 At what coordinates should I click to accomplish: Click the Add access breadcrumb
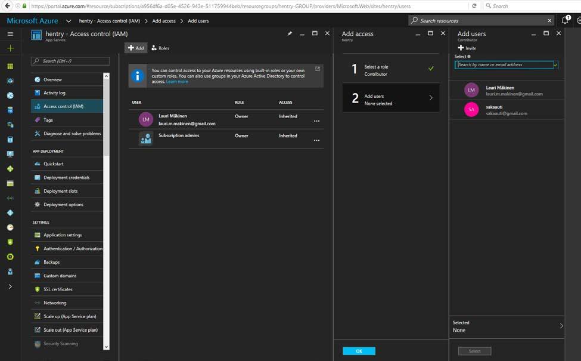(x=164, y=21)
